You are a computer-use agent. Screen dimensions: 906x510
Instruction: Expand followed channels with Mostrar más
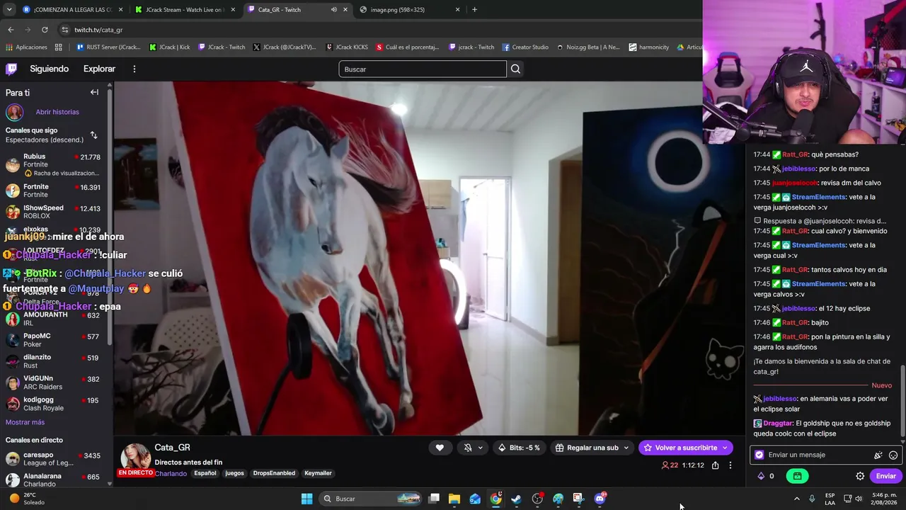[25, 422]
